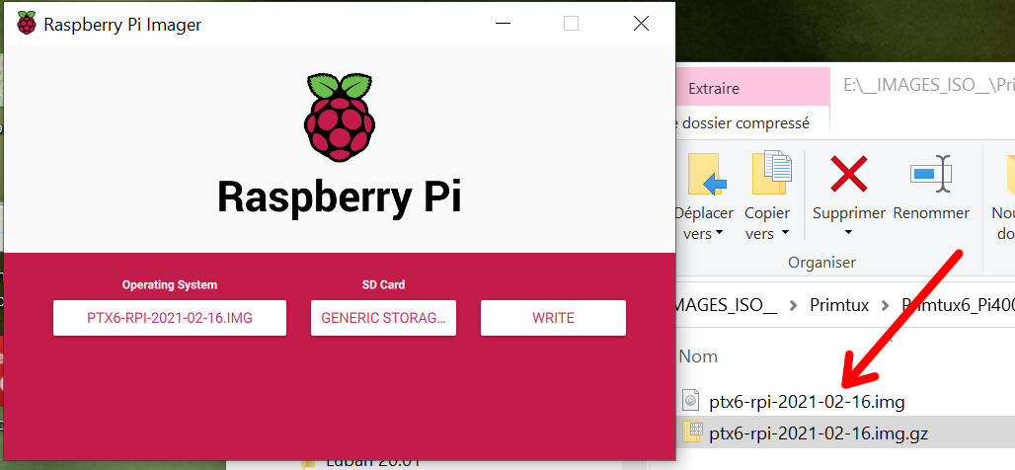Close the Raspberry Pi Imager window

pyautogui.click(x=641, y=24)
